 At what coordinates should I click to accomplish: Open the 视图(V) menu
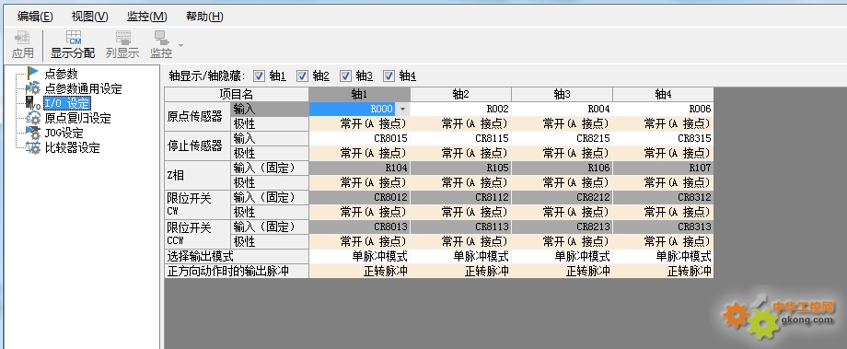click(x=89, y=17)
